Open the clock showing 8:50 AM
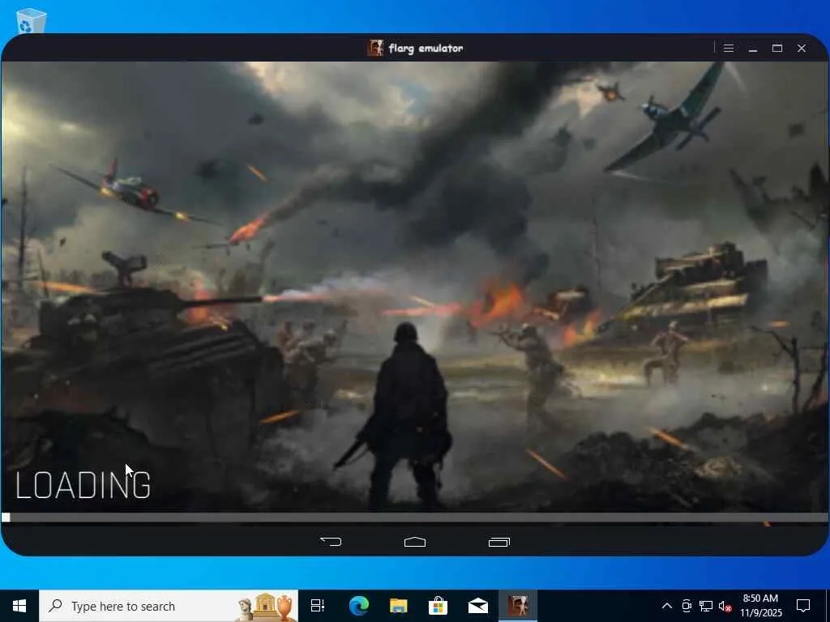This screenshot has height=622, width=830. pyautogui.click(x=760, y=606)
